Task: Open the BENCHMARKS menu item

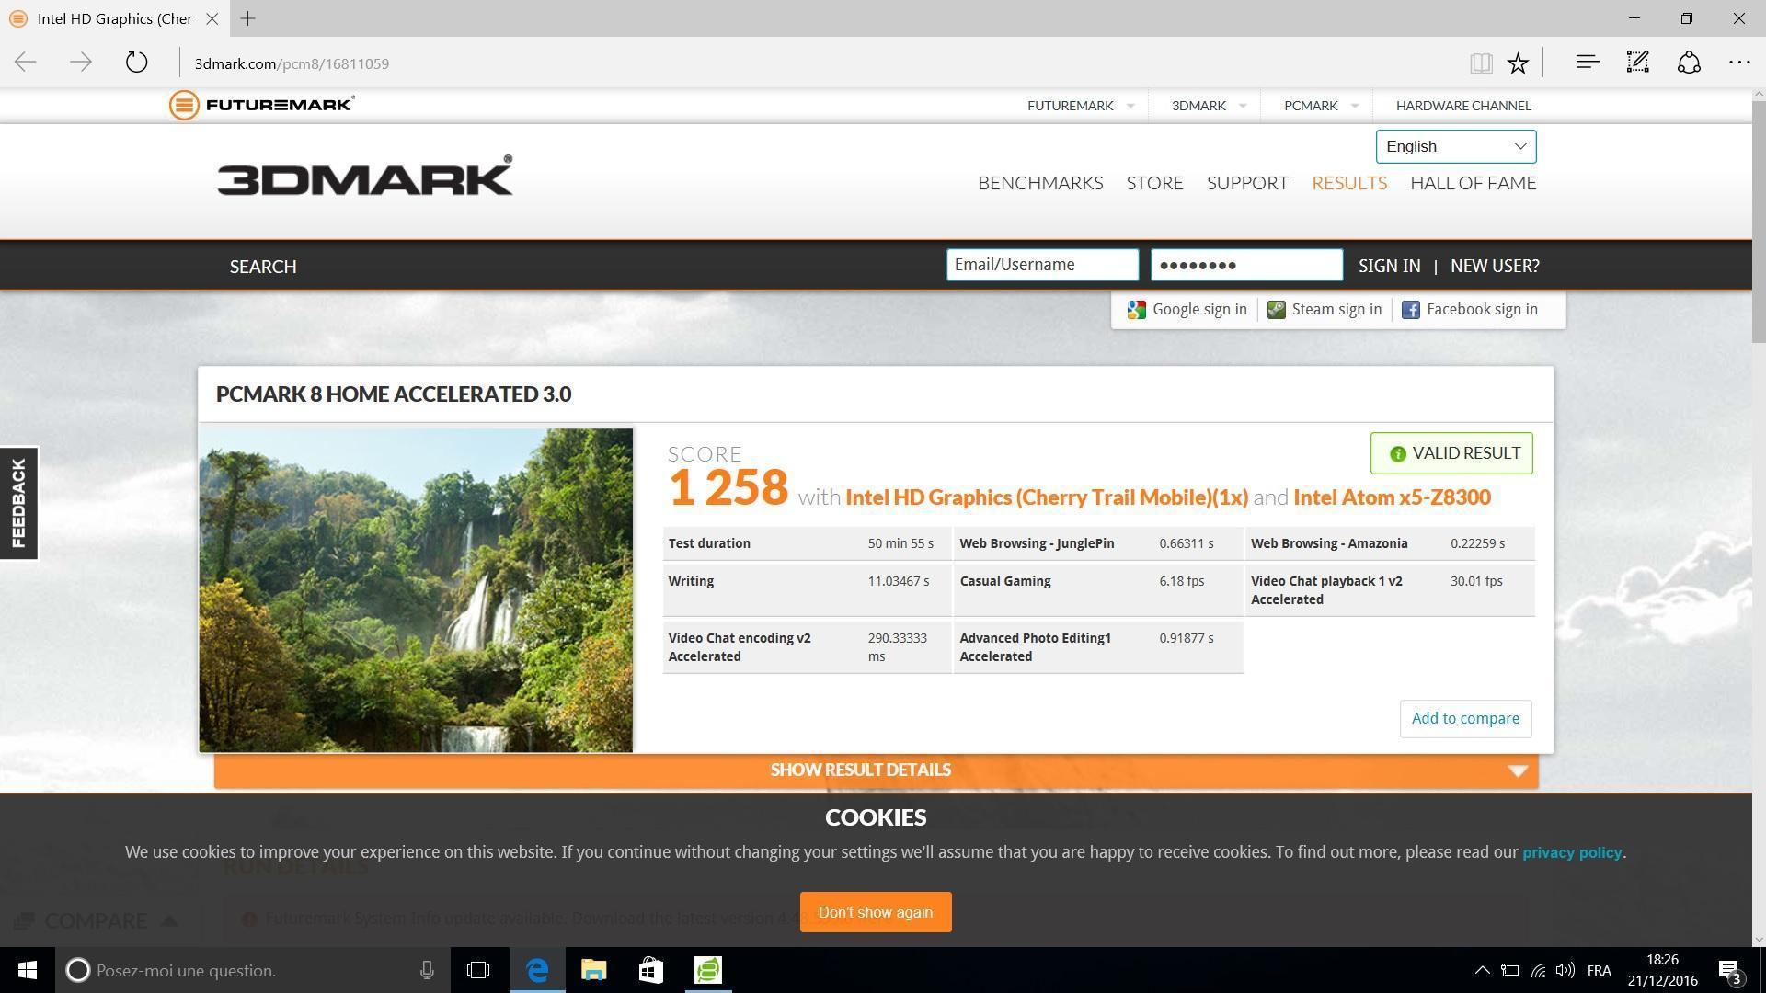Action: pyautogui.click(x=1039, y=183)
